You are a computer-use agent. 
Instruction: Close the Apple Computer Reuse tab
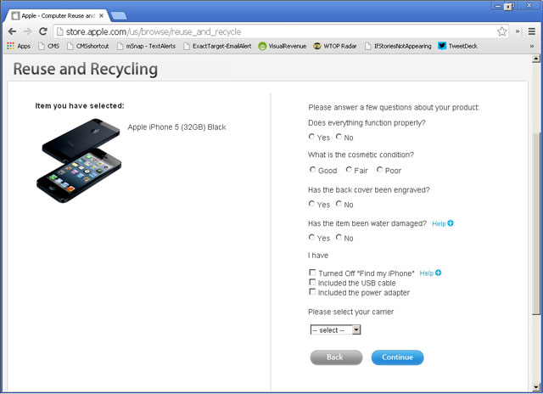click(x=101, y=15)
